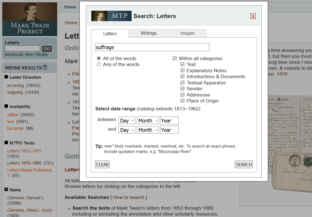This screenshot has height=217, width=312.
Task: Open Letters Newly Published link
Action: (30, 173)
